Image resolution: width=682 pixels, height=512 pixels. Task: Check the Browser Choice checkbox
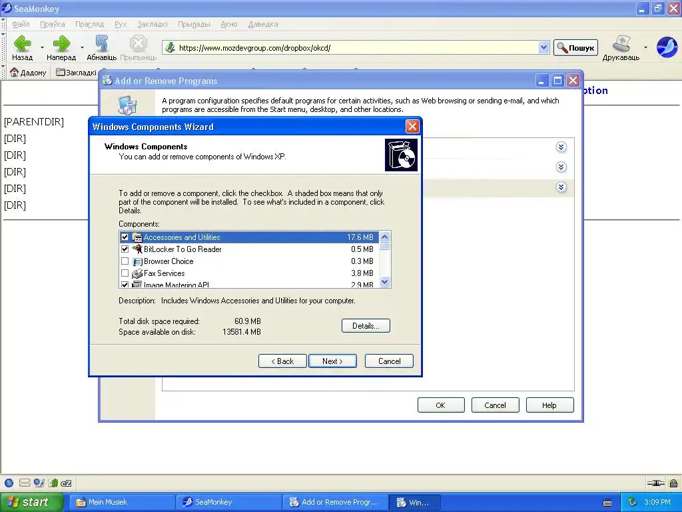pyautogui.click(x=125, y=261)
